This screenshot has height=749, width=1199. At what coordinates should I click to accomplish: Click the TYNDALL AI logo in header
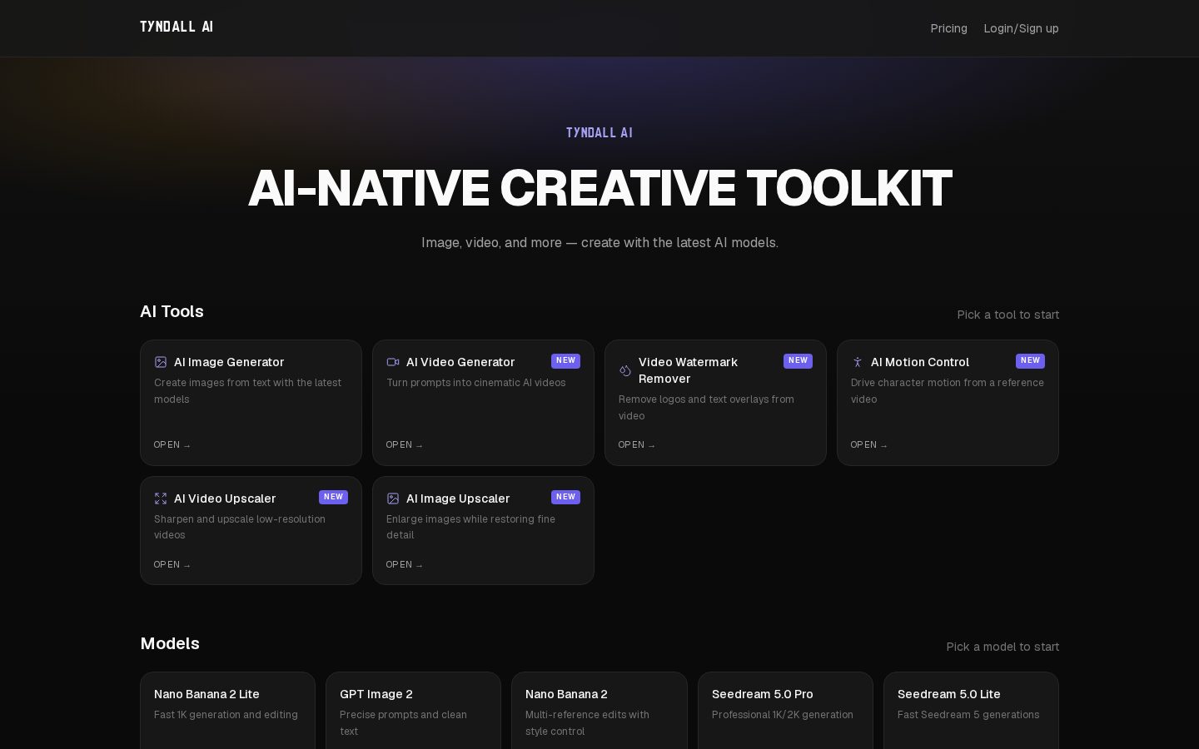pos(177,27)
